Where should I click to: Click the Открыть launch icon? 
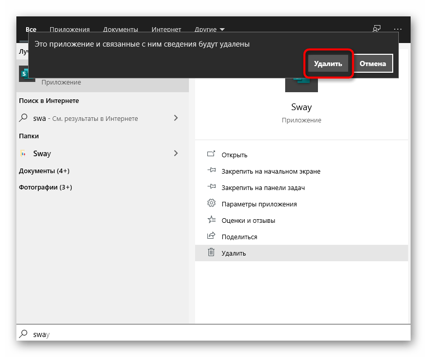pyautogui.click(x=211, y=155)
